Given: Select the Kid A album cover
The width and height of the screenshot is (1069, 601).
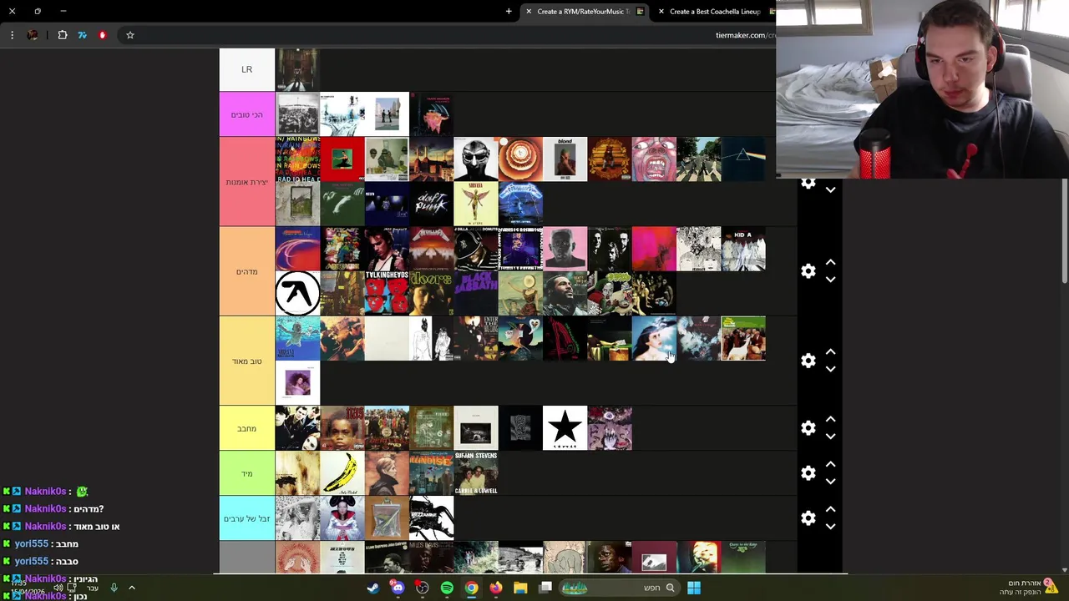Looking at the screenshot, I should [743, 249].
